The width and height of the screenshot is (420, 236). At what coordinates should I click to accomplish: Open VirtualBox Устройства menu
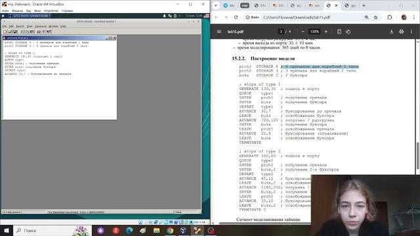pos(51,10)
